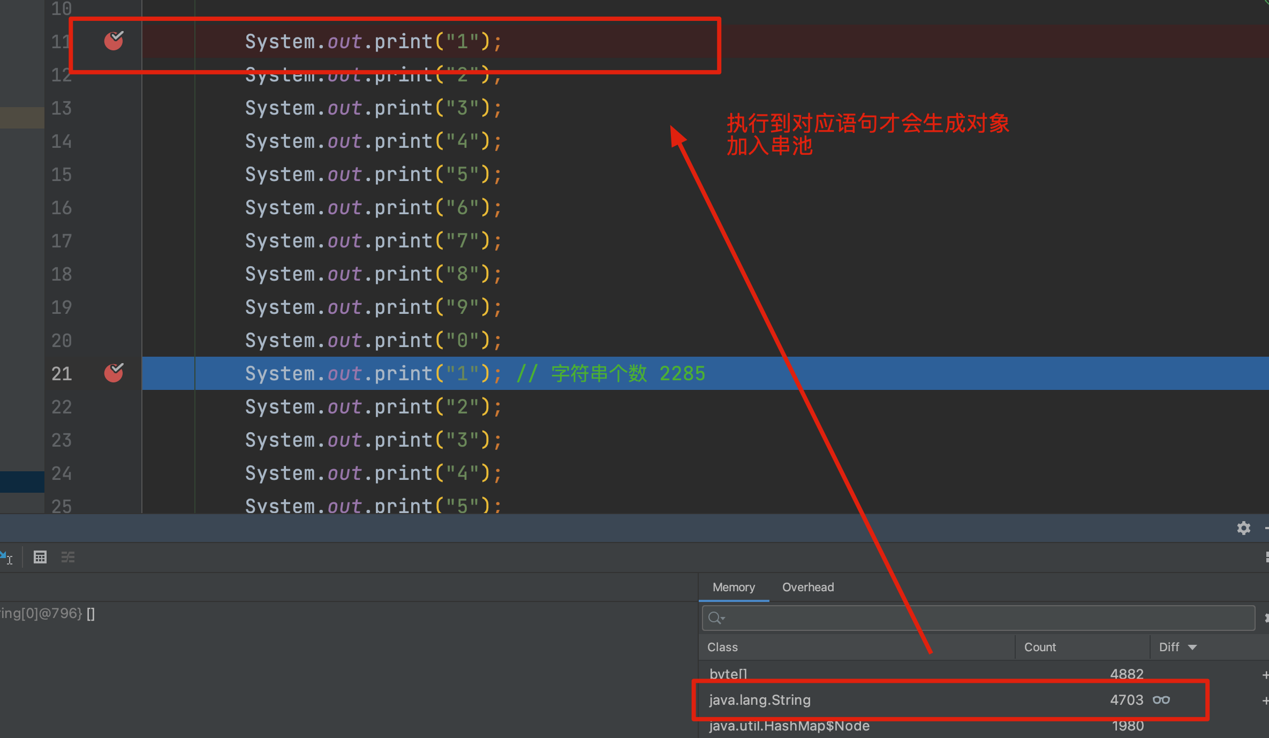
Task: Click the count value 4882
Action: click(x=1127, y=674)
